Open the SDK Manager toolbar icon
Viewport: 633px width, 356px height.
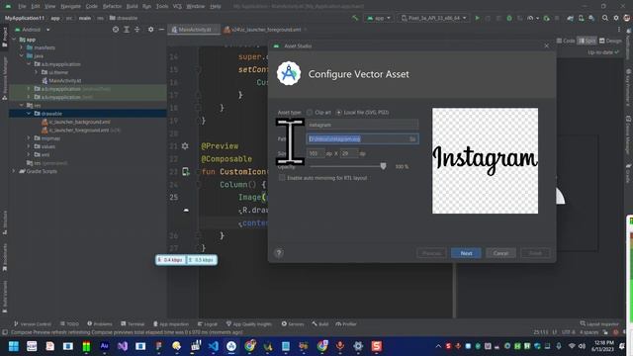pos(591,18)
